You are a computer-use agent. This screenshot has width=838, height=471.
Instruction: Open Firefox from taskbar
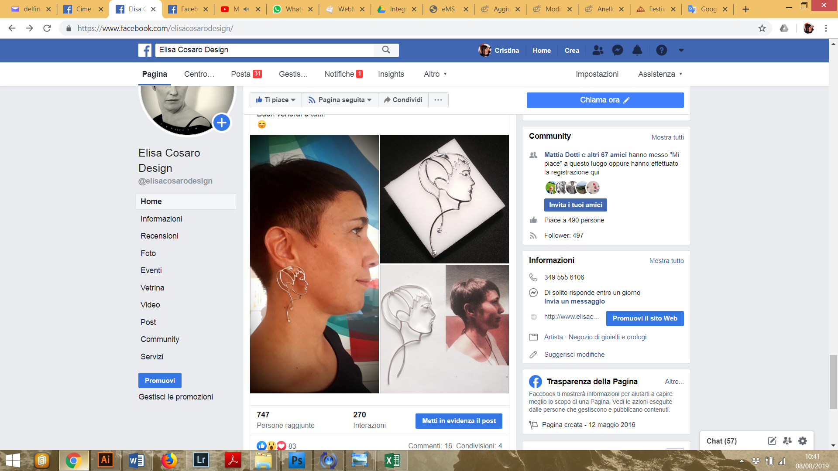[169, 460]
